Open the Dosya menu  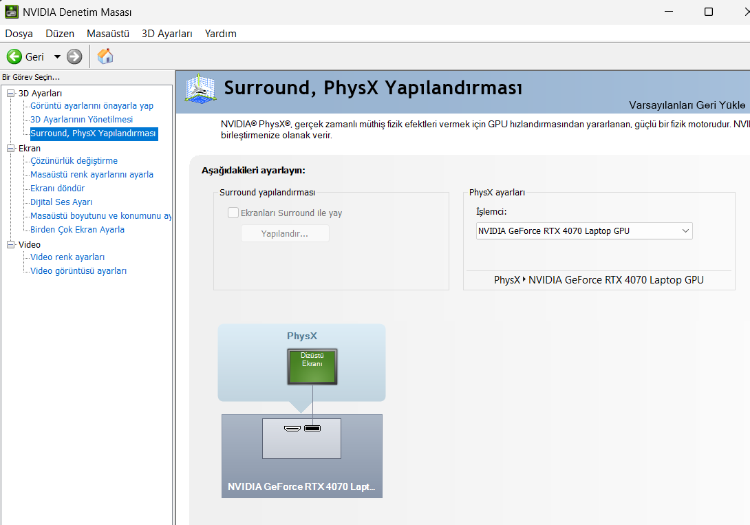(x=19, y=34)
